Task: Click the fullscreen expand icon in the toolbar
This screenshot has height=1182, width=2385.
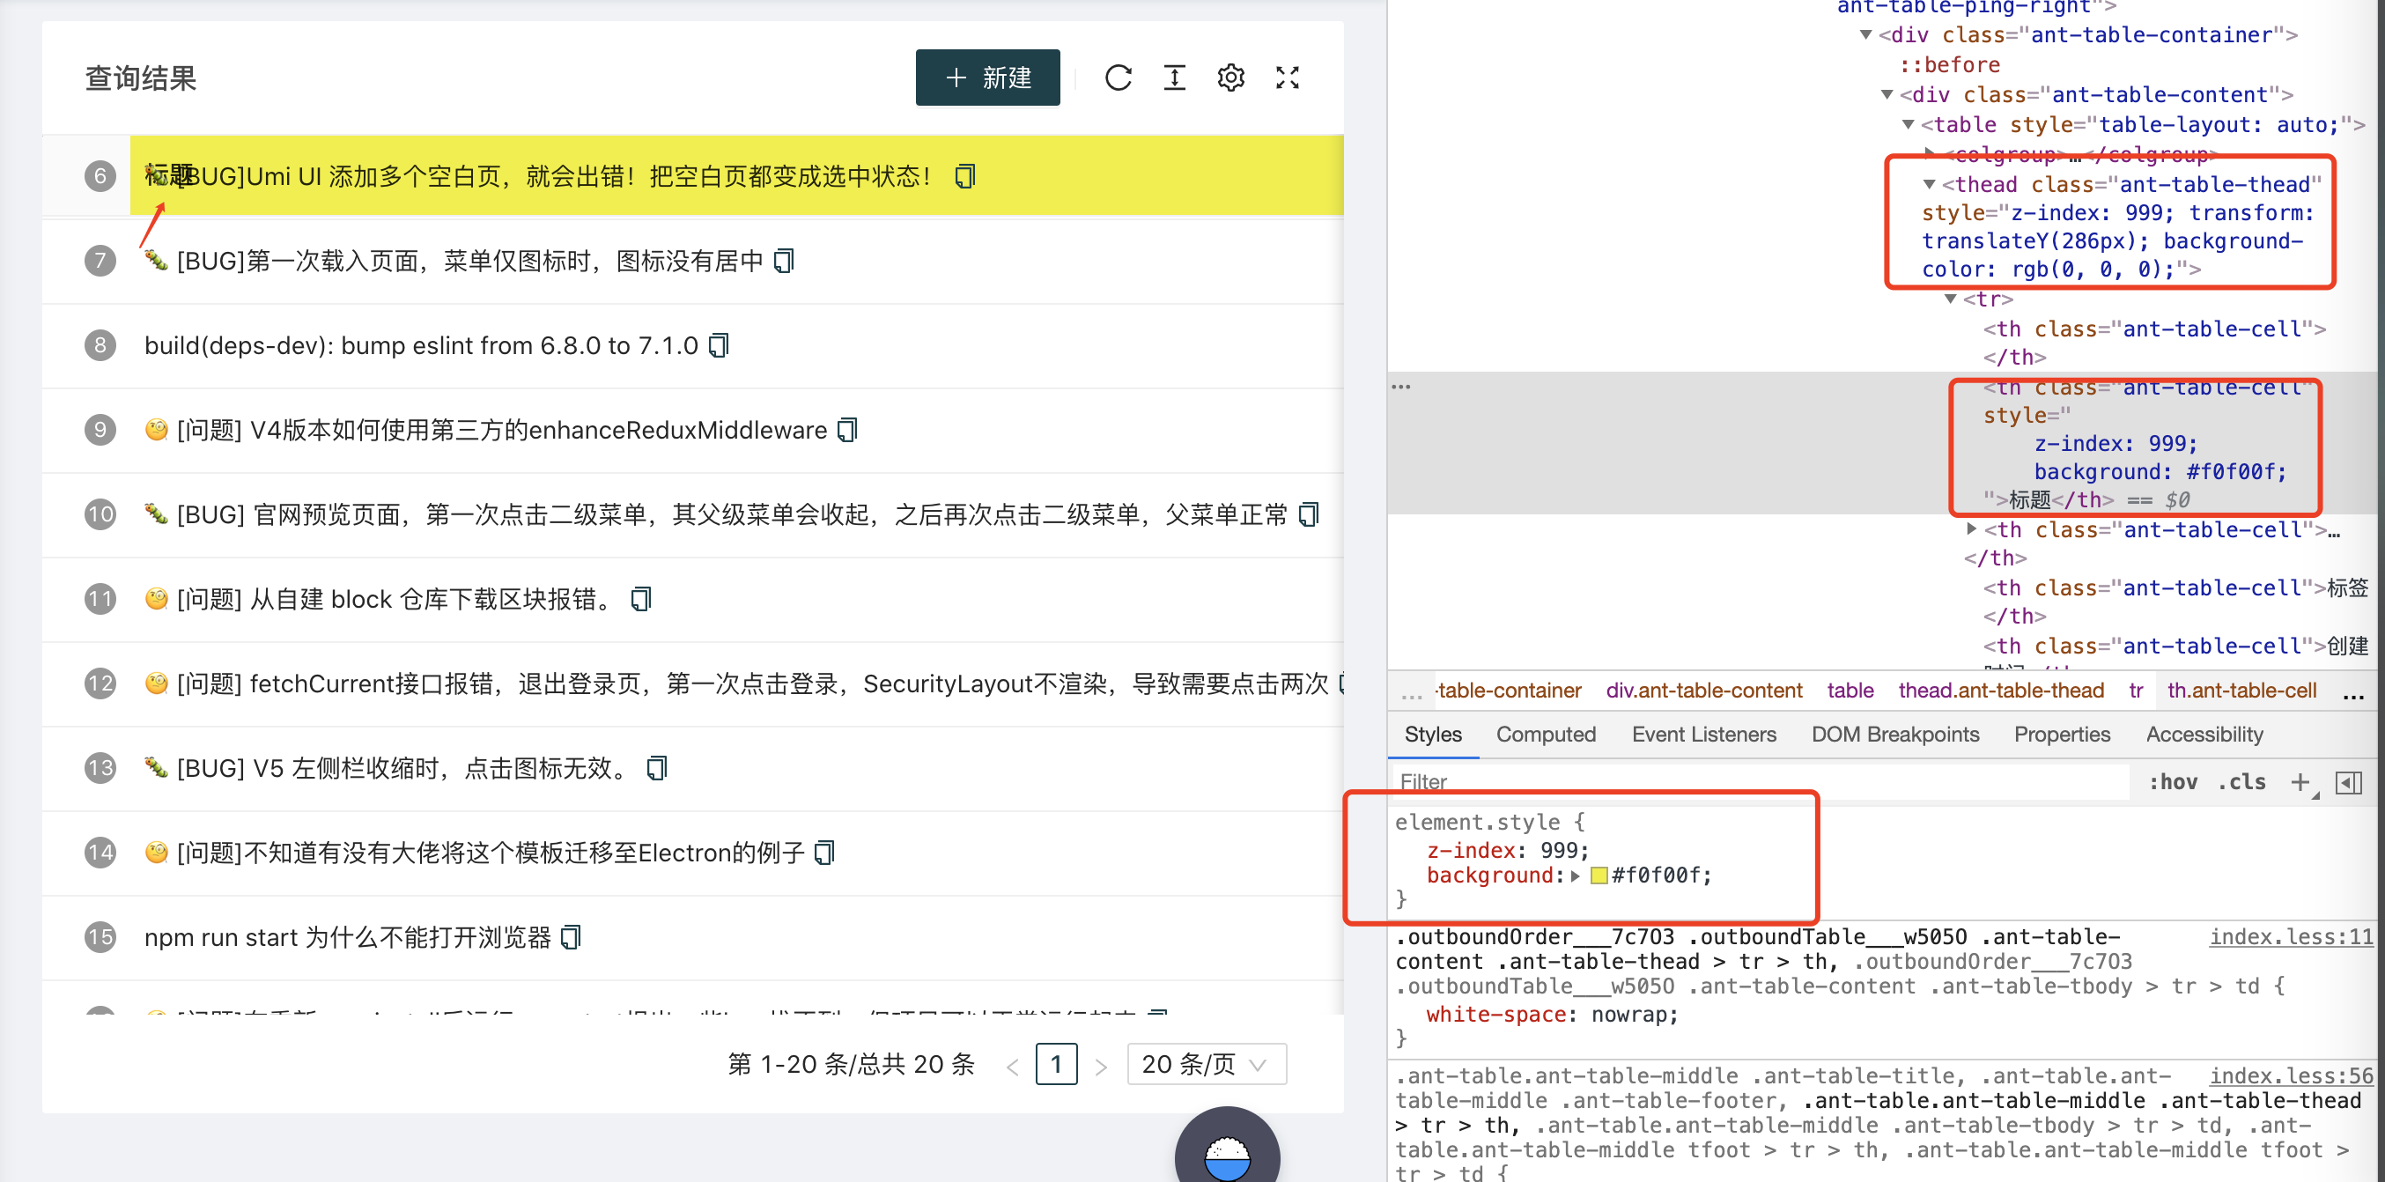Action: click(x=1288, y=78)
